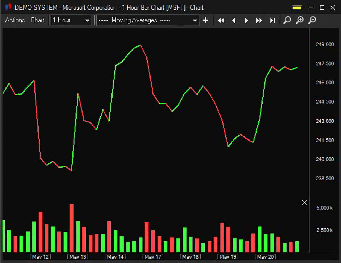Click the yellow indicator in the title bar
Screen dimensions: 341x263
pos(297,8)
